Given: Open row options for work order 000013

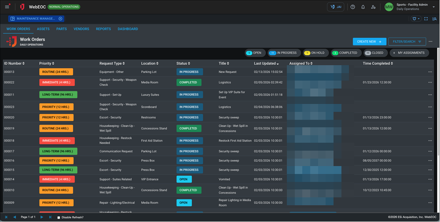Looking at the screenshot, I should [x=430, y=72].
